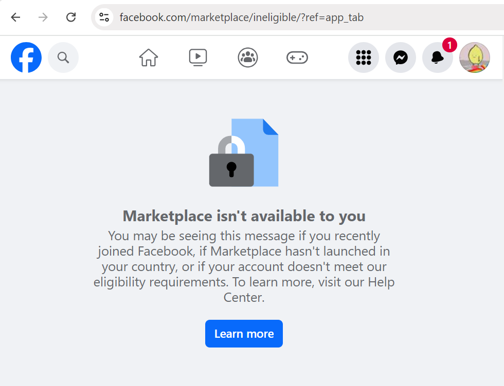Click the browser forward arrow
Image resolution: width=504 pixels, height=386 pixels.
[x=43, y=17]
